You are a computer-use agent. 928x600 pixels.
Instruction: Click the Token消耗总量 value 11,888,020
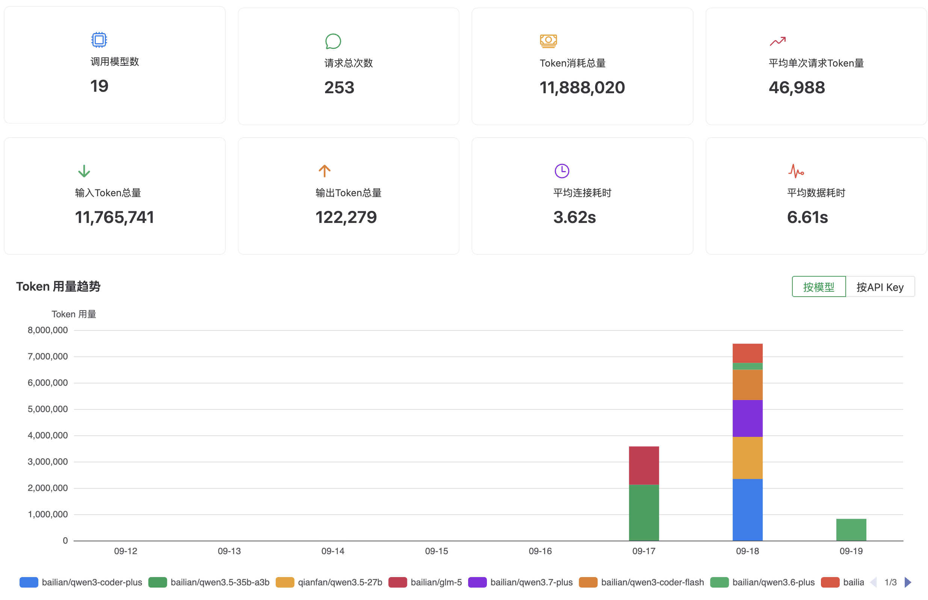pos(582,87)
